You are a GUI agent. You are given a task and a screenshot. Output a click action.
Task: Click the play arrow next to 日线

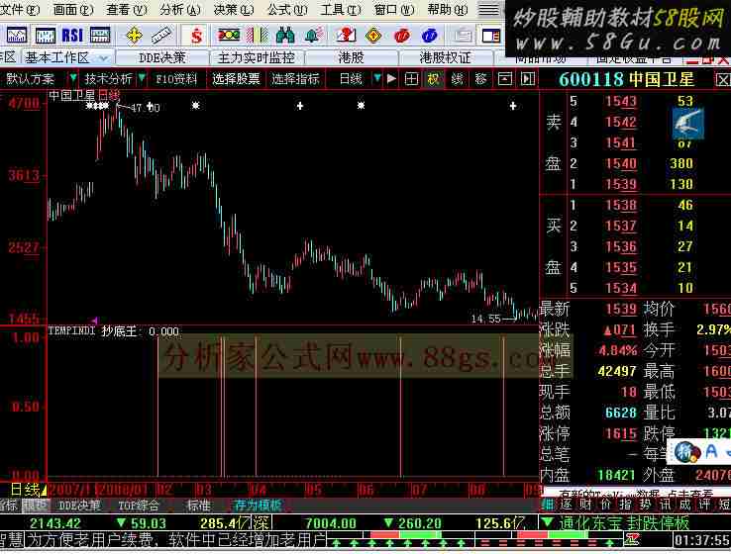(391, 79)
